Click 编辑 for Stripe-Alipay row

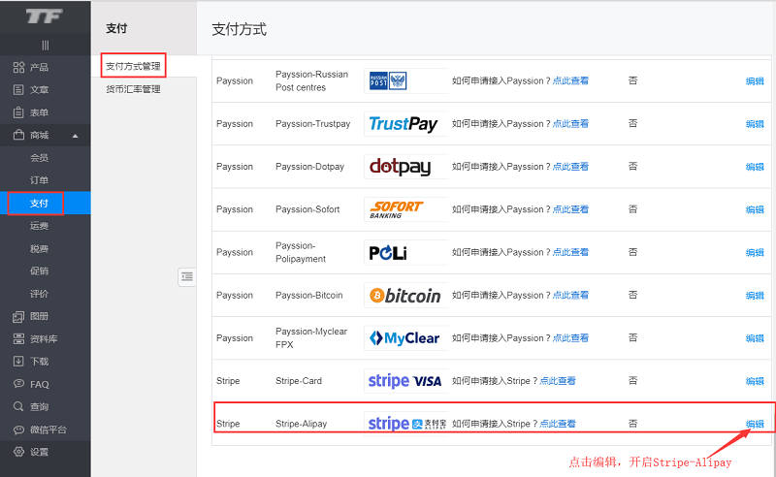(755, 424)
